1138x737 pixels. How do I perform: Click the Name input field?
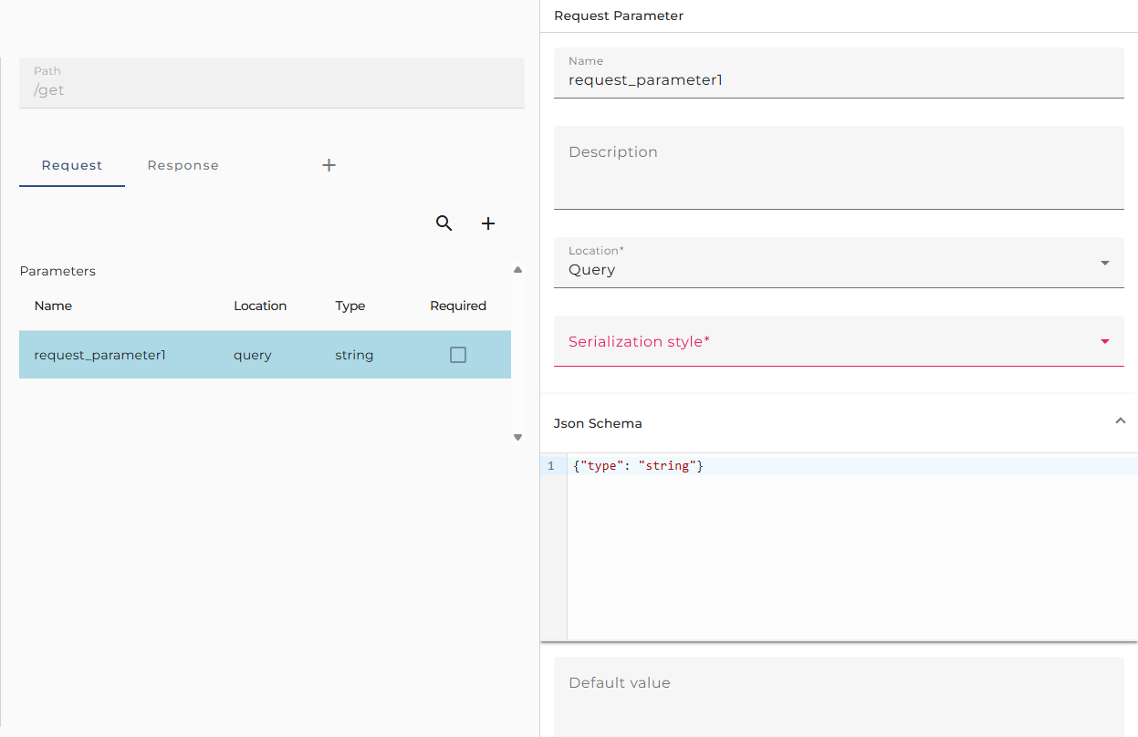839,73
